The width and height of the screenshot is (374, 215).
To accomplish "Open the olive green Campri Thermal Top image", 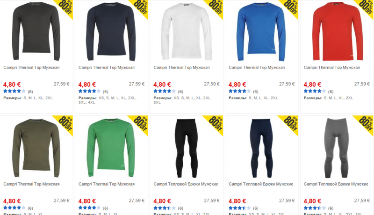I will pyautogui.click(x=36, y=148).
